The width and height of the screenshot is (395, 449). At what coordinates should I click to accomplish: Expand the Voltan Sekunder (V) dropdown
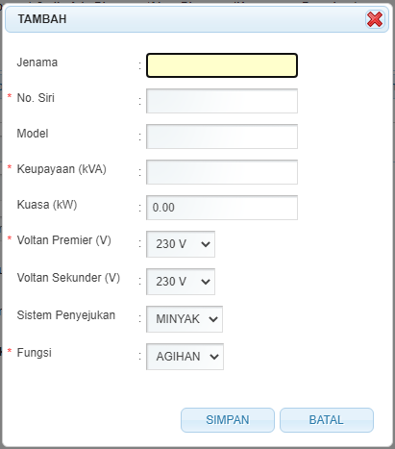[x=181, y=282]
